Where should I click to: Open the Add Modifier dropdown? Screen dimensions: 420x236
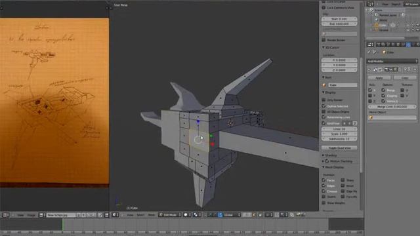[x=392, y=61]
